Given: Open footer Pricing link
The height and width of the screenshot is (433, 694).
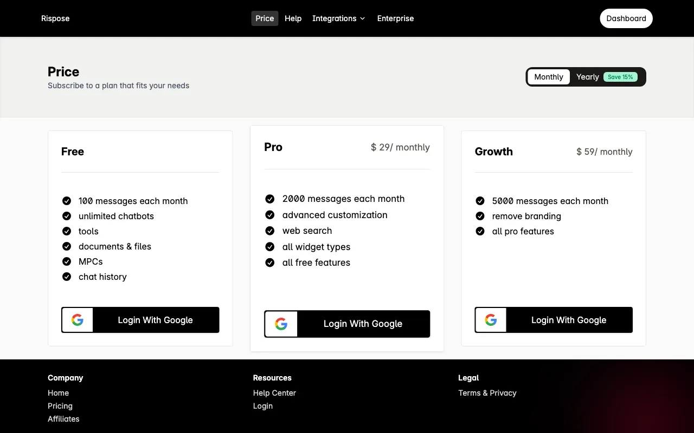Looking at the screenshot, I should [x=60, y=406].
